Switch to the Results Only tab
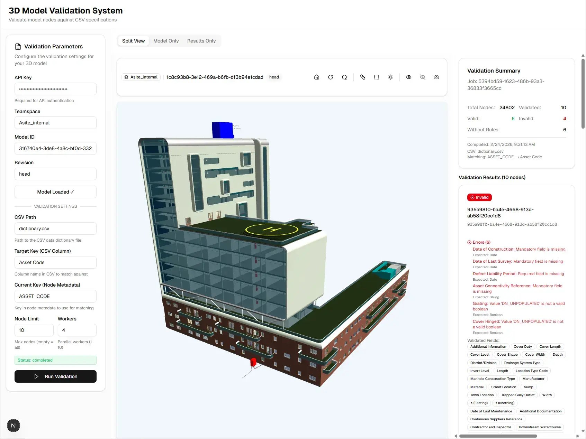The width and height of the screenshot is (586, 439). click(201, 40)
